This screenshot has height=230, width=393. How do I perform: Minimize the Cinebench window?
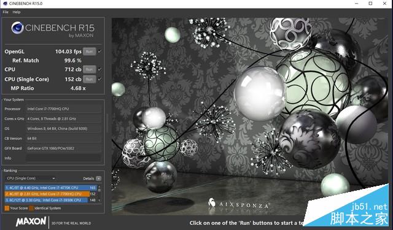357,4
